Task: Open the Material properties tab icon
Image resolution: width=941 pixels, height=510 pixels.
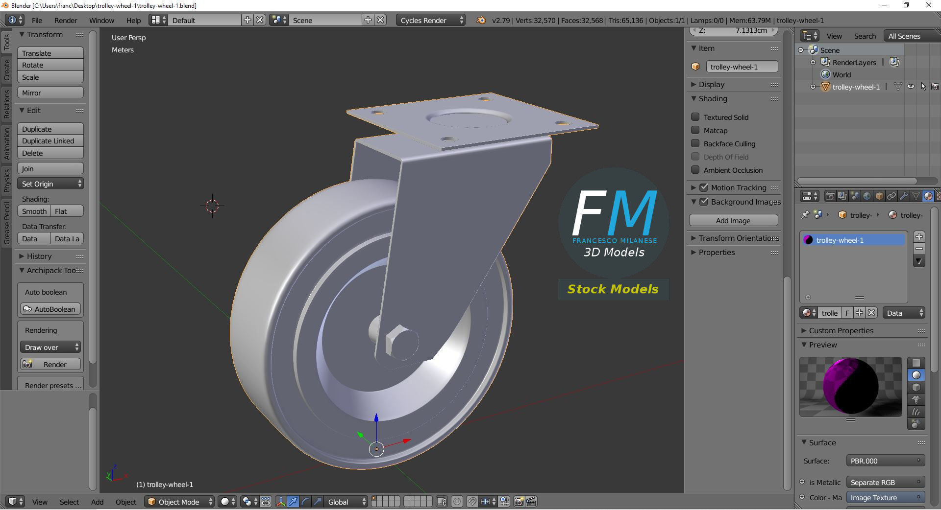Action: tap(928, 196)
